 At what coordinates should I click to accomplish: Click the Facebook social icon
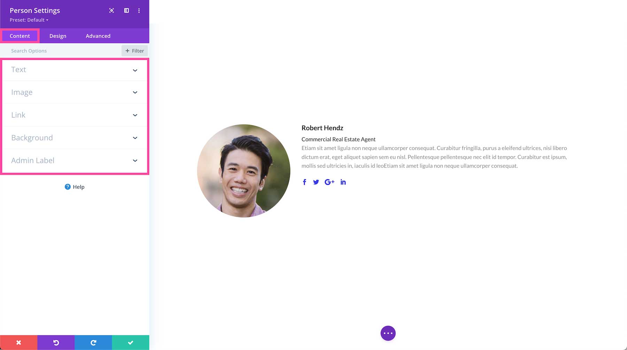[x=304, y=182]
